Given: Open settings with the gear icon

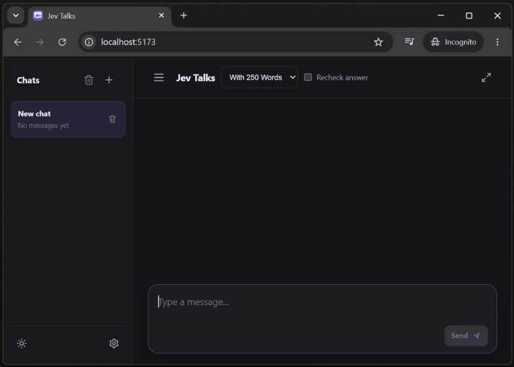Looking at the screenshot, I should coord(114,343).
